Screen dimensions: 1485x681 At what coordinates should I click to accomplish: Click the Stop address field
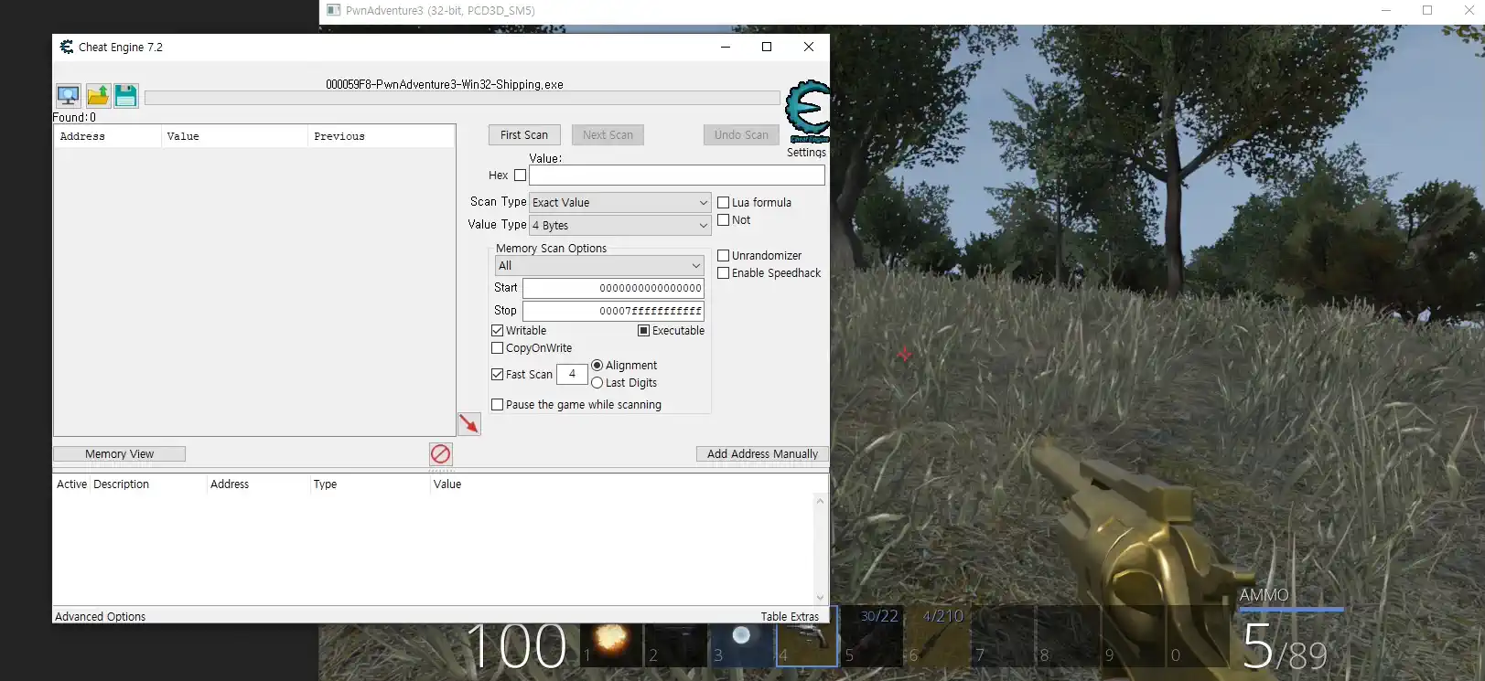coord(613,311)
